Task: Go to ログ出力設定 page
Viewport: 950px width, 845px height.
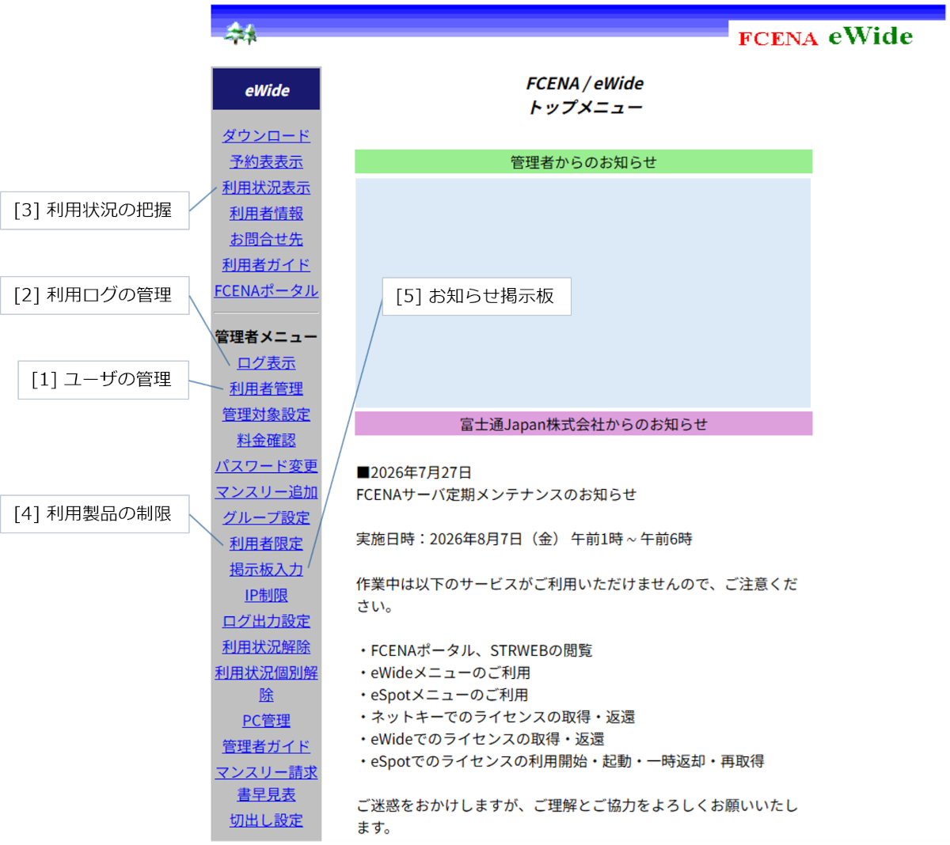Action: click(266, 621)
